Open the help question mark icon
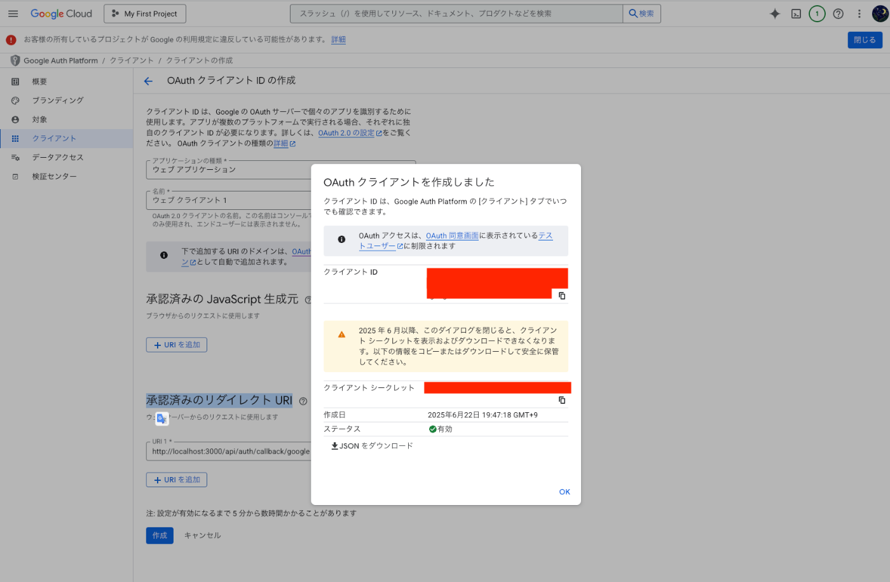 click(x=838, y=13)
